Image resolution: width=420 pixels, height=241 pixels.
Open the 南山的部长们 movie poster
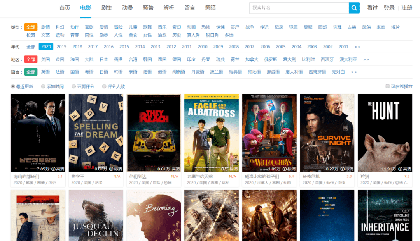point(38,133)
